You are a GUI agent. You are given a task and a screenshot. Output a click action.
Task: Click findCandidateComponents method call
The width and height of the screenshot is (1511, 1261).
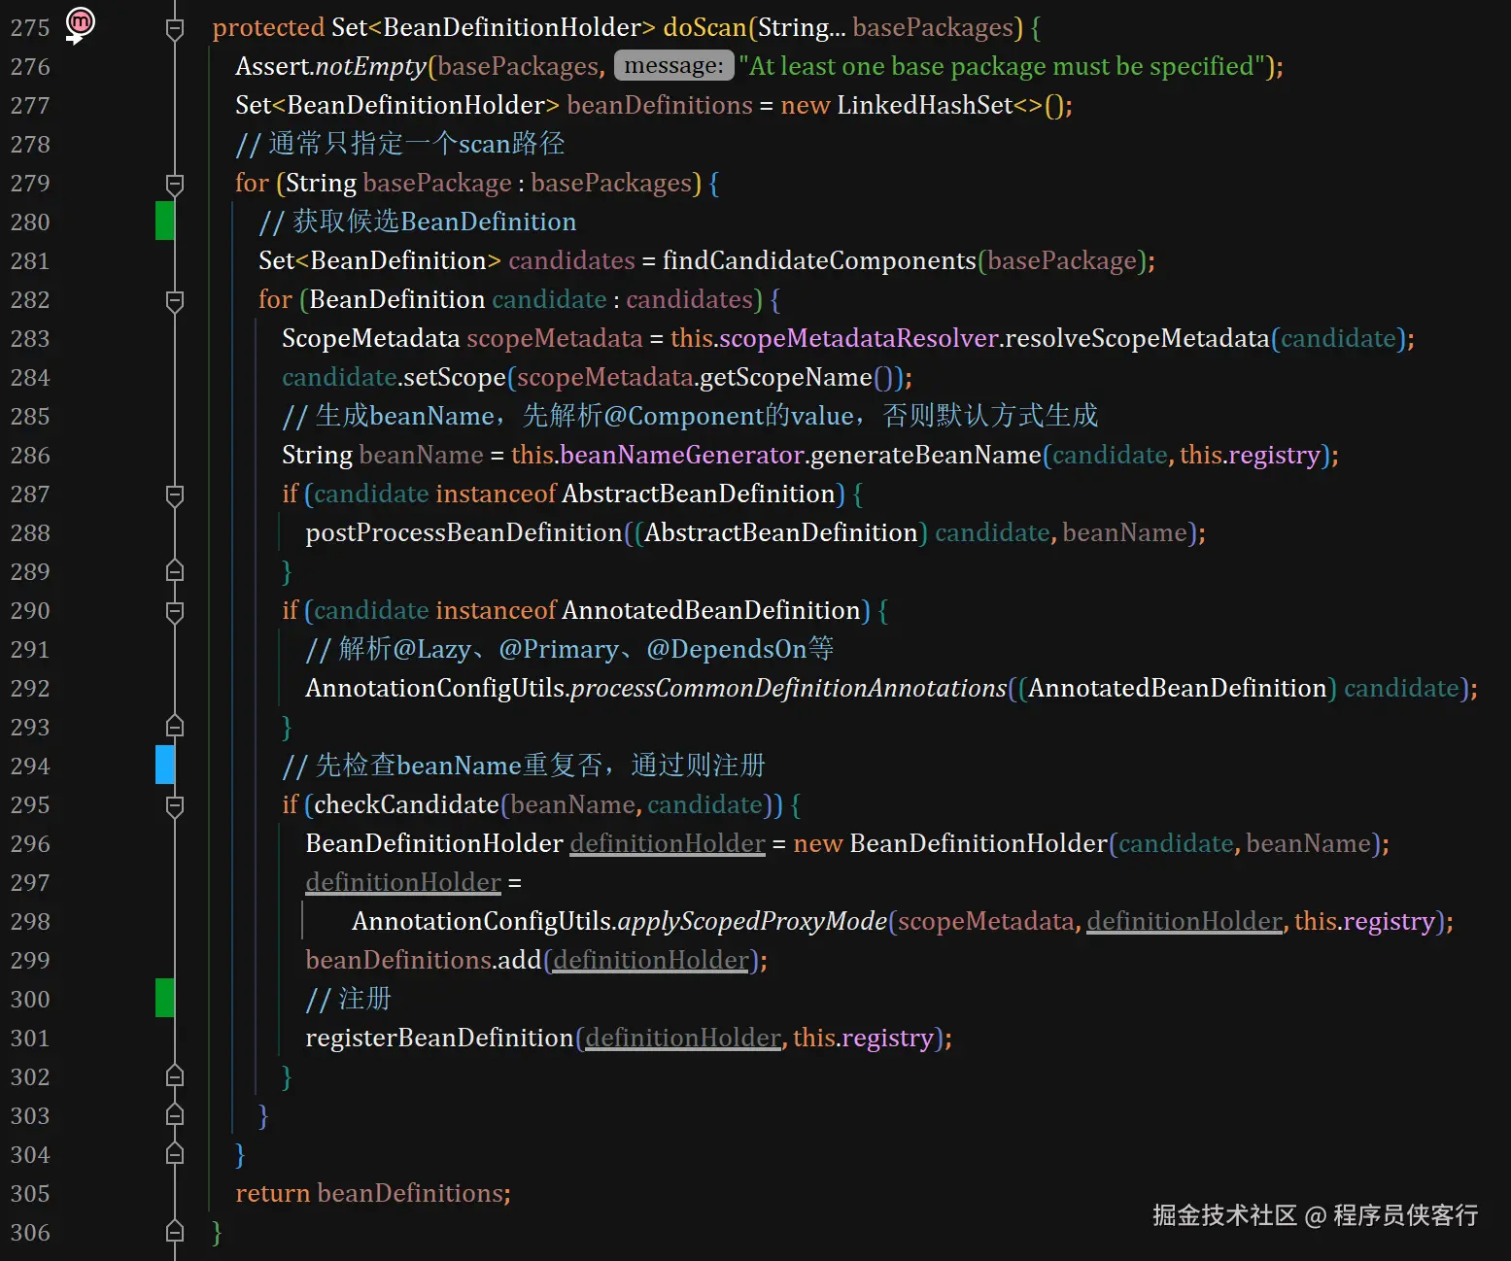point(819,260)
